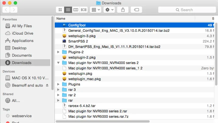Select the rarosx-5.4.b2.tar file icon
This screenshot has height=123, width=218.
pos(64,106)
